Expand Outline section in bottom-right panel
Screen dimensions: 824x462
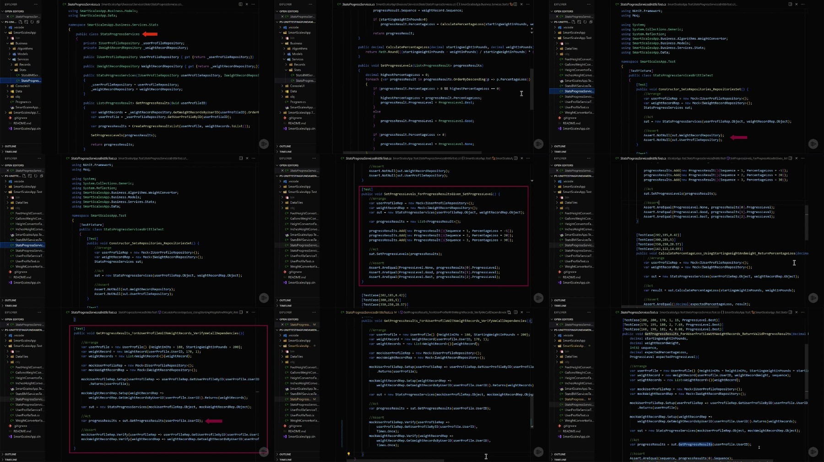[559, 454]
